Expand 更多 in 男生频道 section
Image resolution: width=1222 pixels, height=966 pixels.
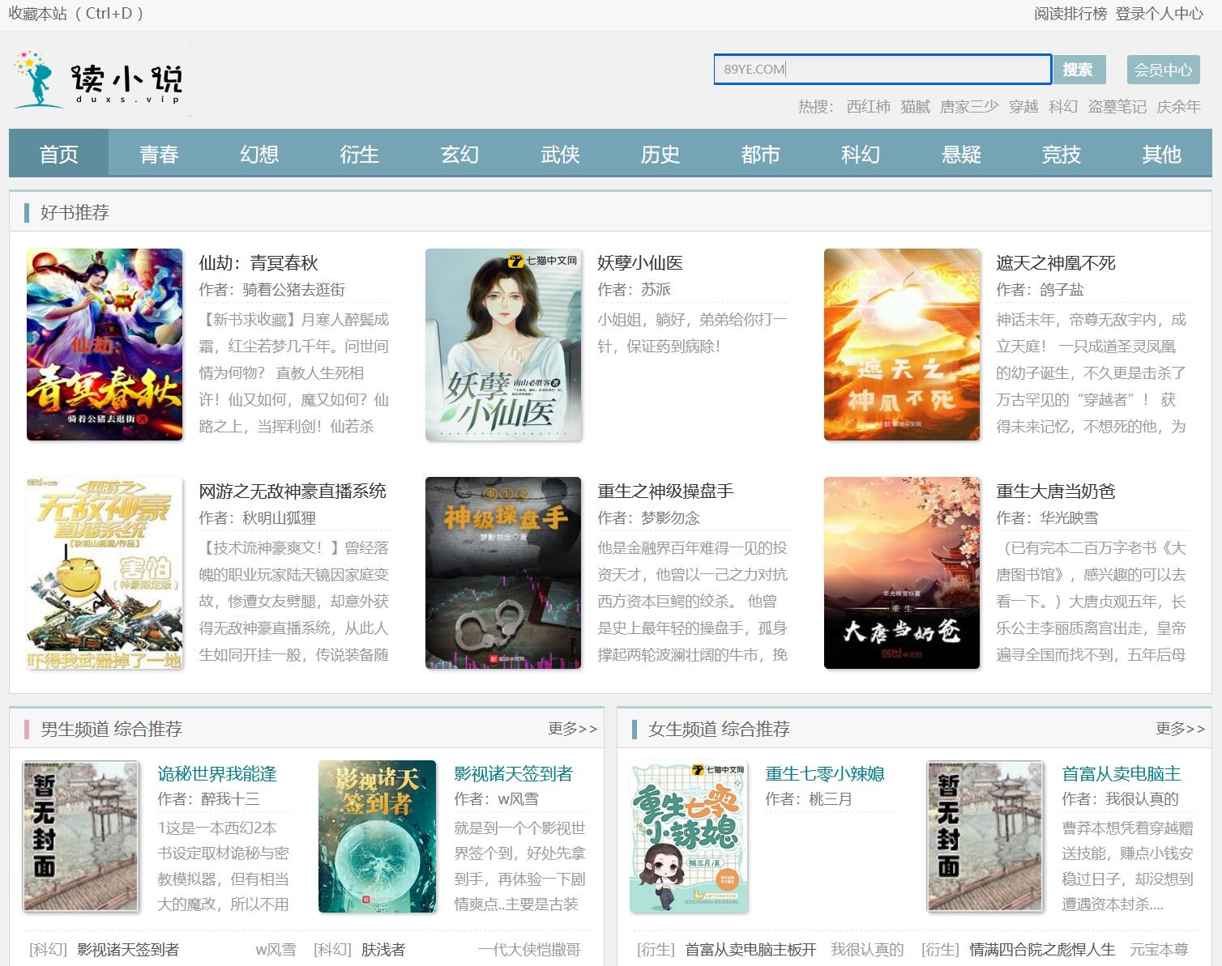click(x=572, y=729)
